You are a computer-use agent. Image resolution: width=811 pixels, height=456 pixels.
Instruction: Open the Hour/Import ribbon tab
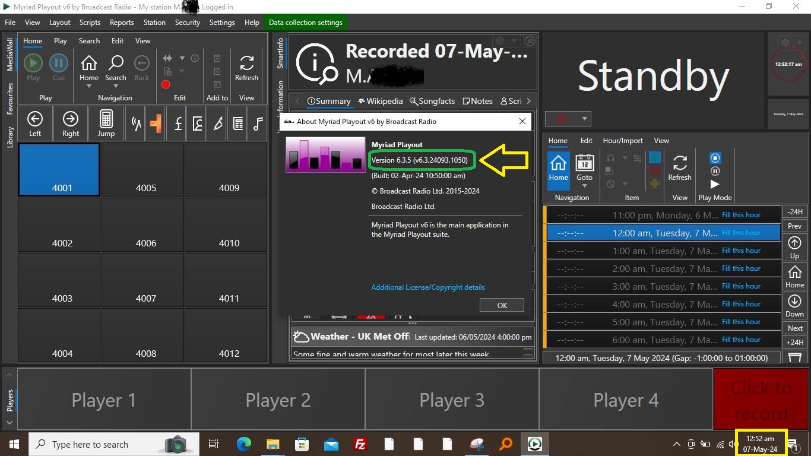pyautogui.click(x=623, y=141)
